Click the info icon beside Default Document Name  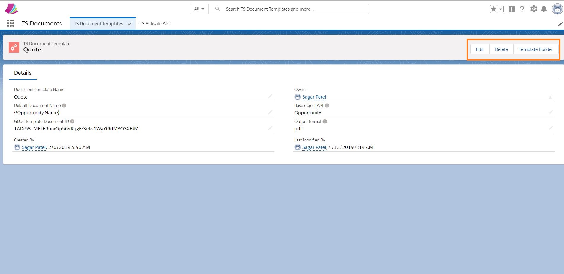coord(65,105)
